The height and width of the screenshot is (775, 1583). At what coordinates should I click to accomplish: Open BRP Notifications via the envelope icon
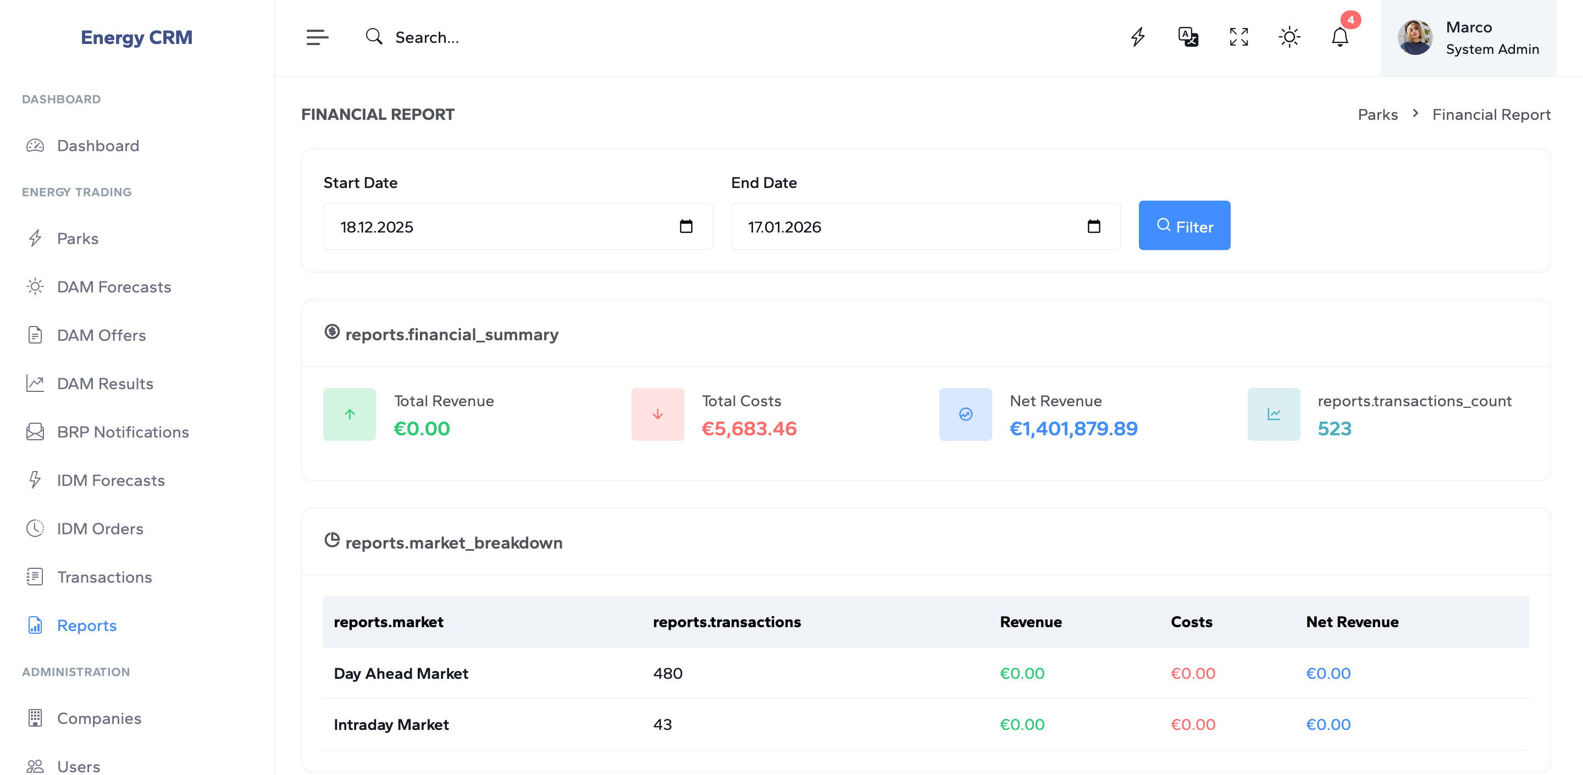tap(35, 431)
